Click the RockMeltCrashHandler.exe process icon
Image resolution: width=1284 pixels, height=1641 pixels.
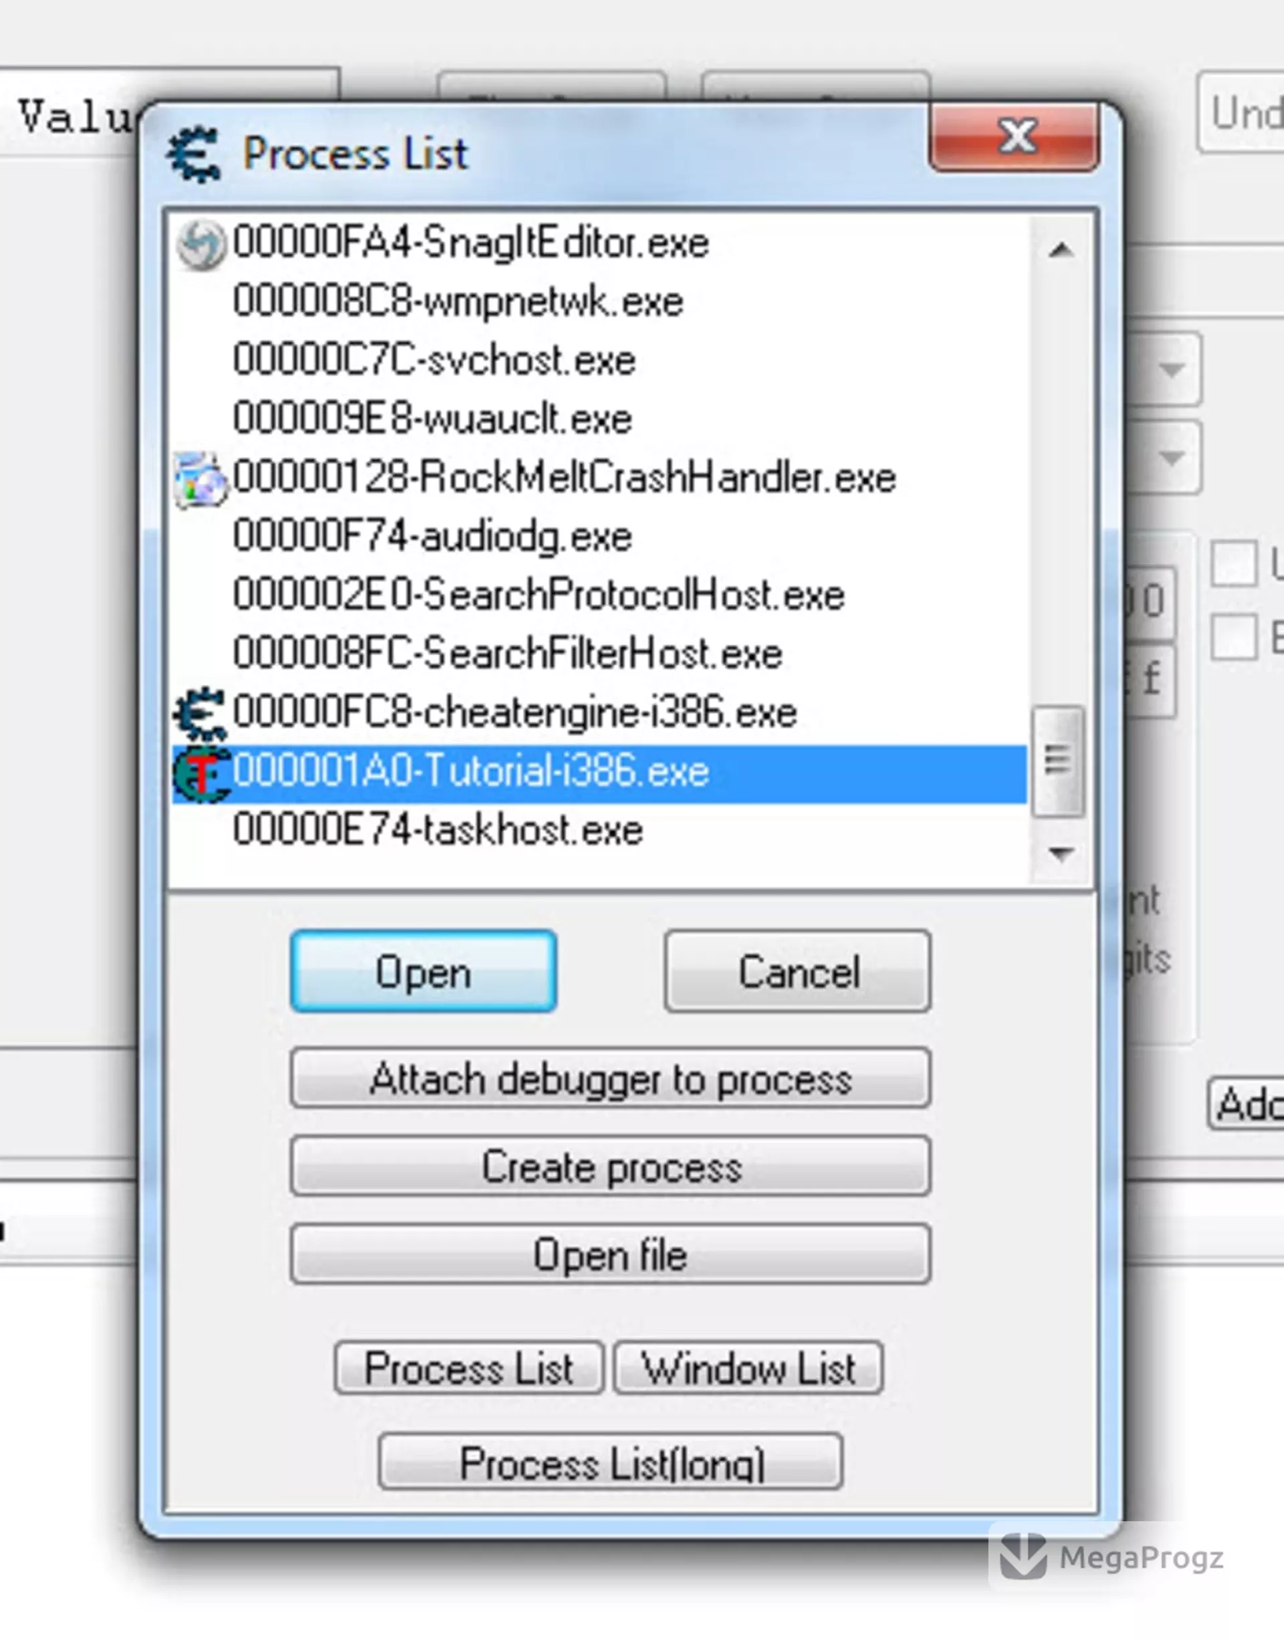(201, 479)
